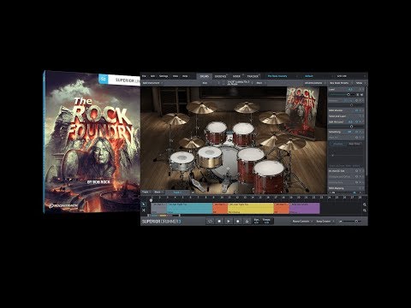The width and height of the screenshot is (411, 308).
Task: Select the scissors cut tool in timeline
Action: coord(144,210)
